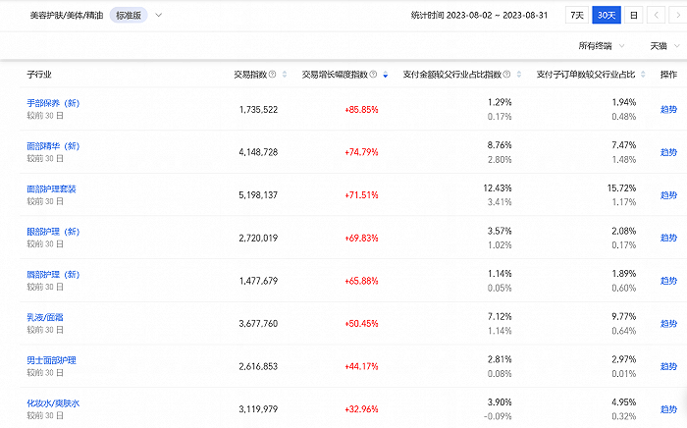Go to next date period arrow

[x=677, y=16]
